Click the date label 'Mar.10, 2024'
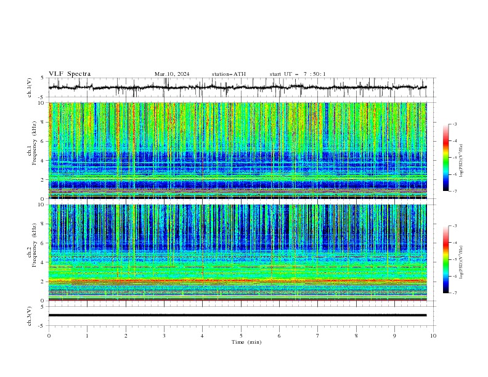Viewport: 488px width, 377px height. 172,74
